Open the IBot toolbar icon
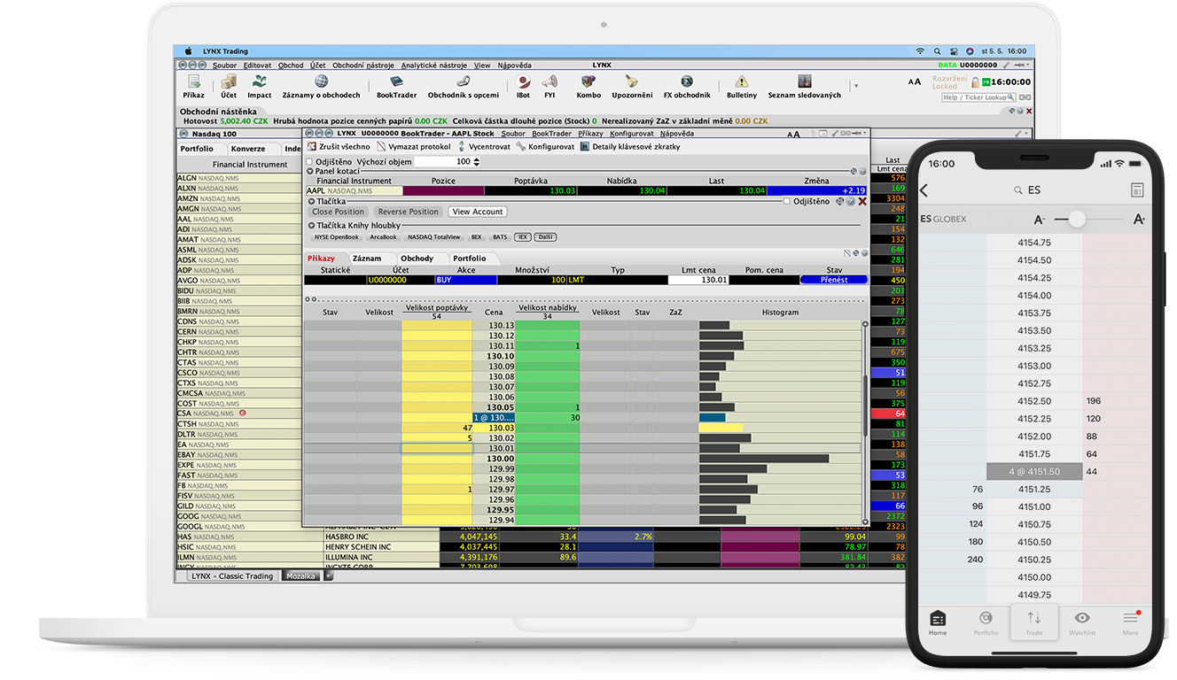This screenshot has width=1177, height=680. click(523, 86)
